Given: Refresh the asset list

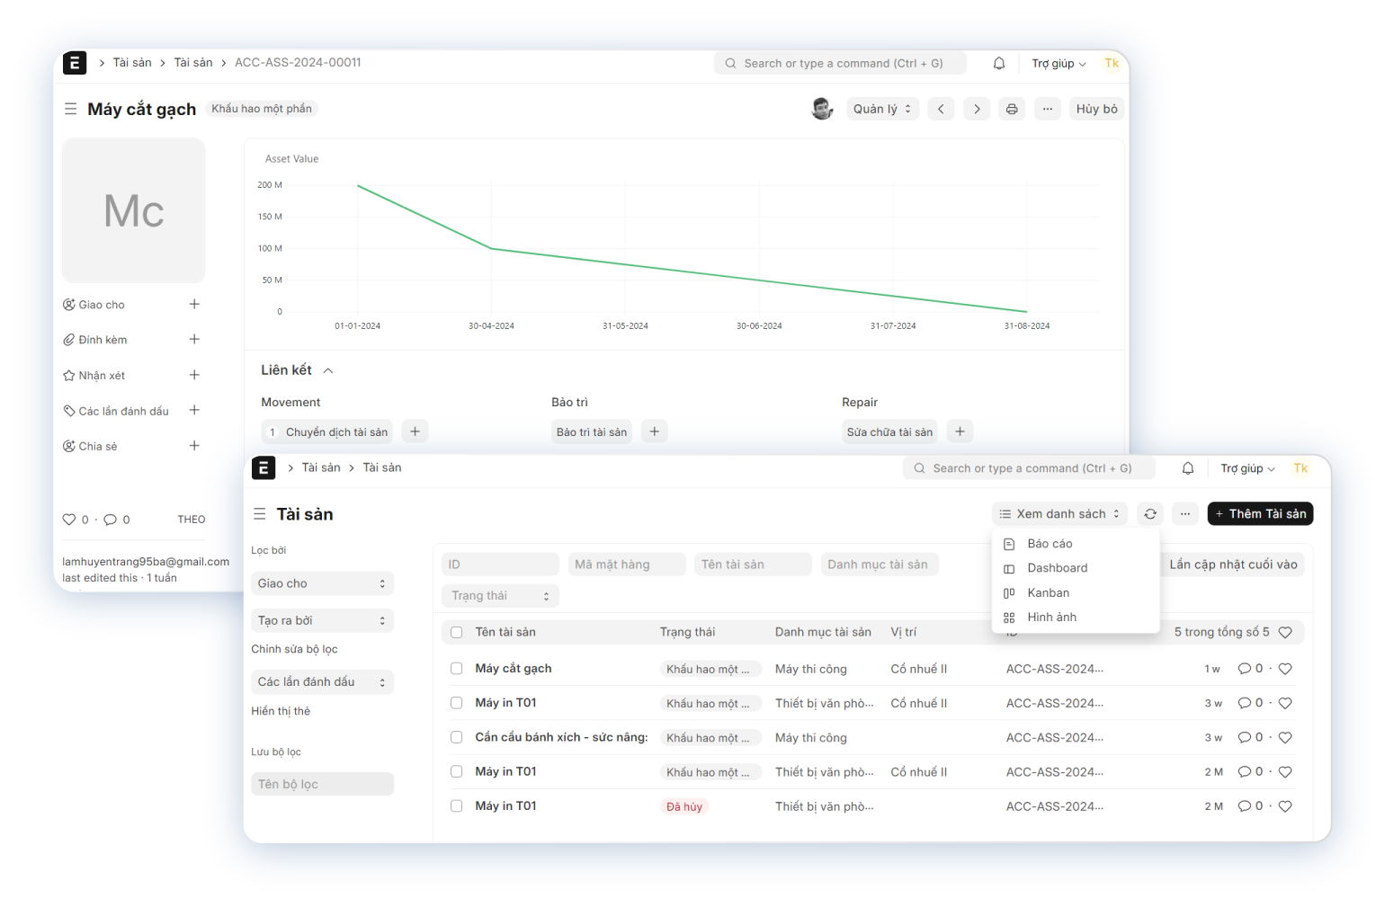Looking at the screenshot, I should pos(1150,514).
